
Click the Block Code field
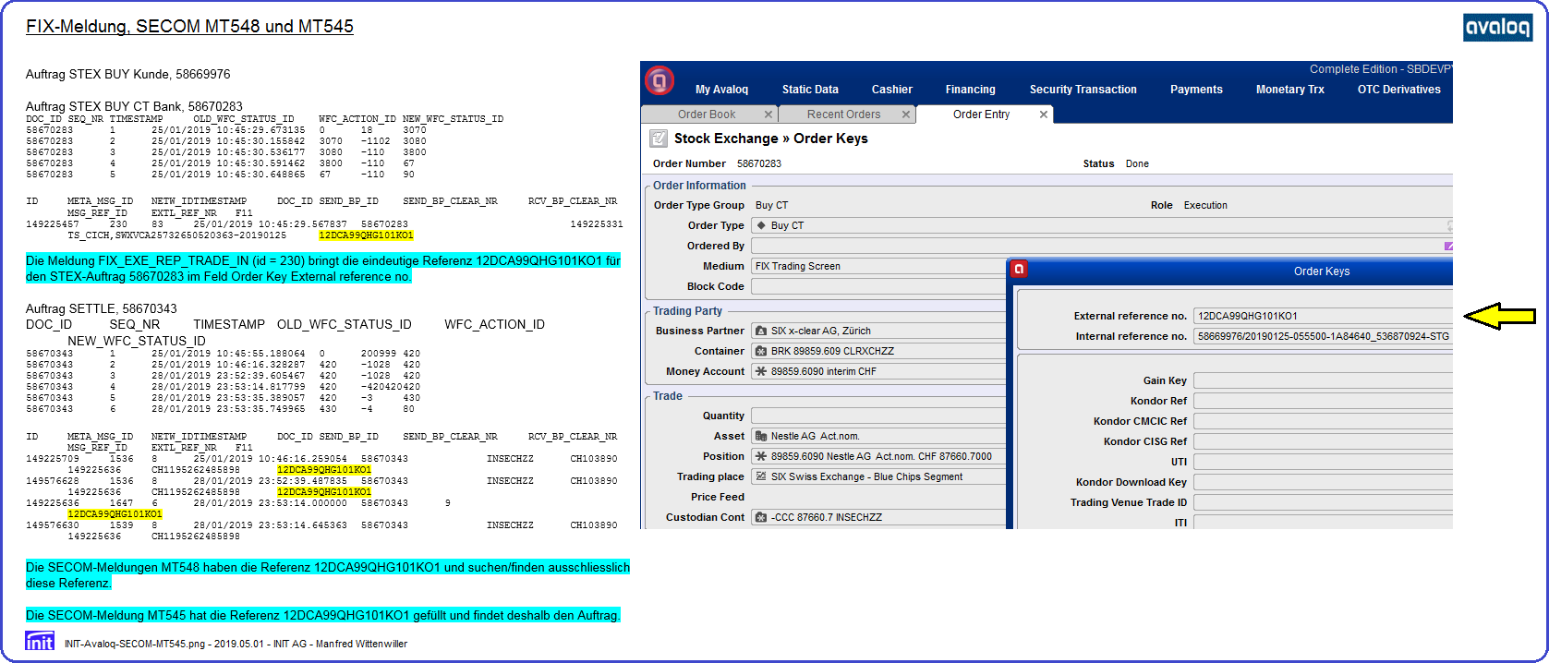pyautogui.click(x=878, y=286)
